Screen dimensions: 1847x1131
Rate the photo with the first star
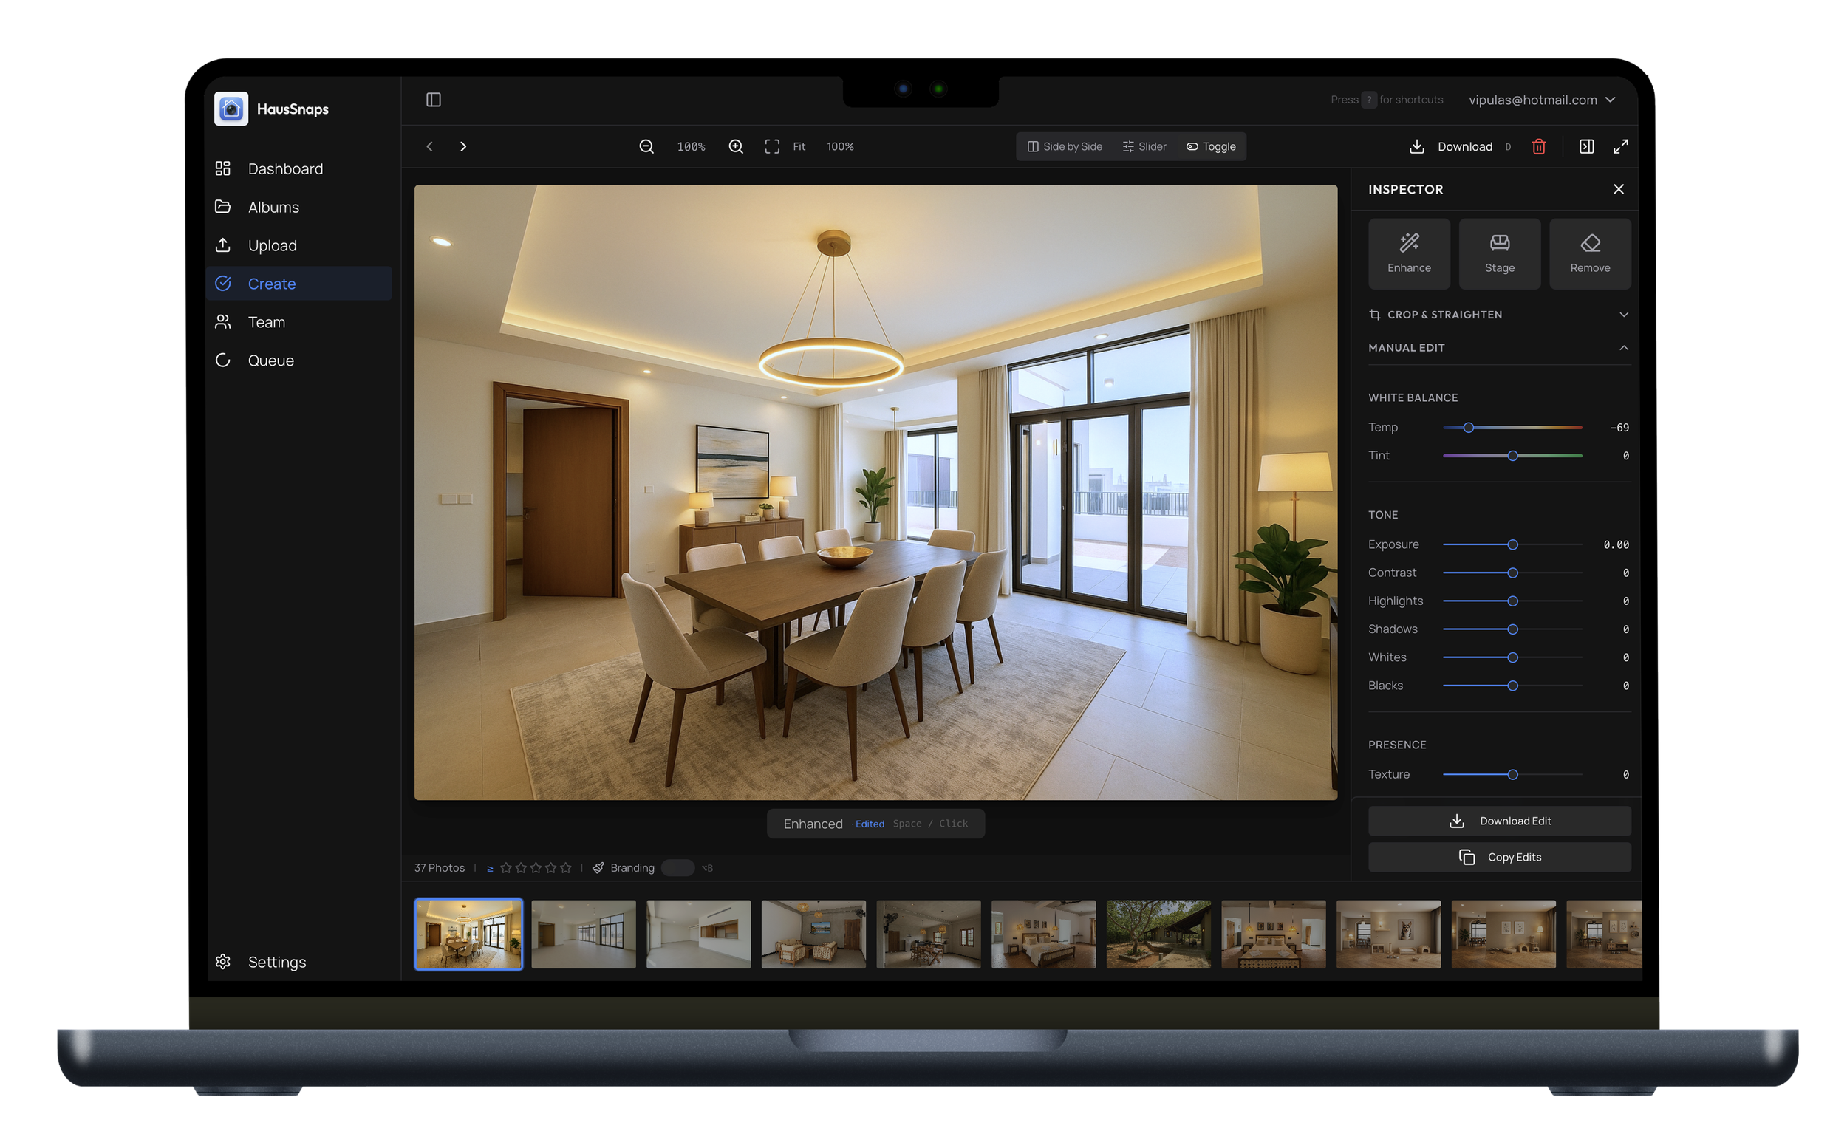point(506,867)
